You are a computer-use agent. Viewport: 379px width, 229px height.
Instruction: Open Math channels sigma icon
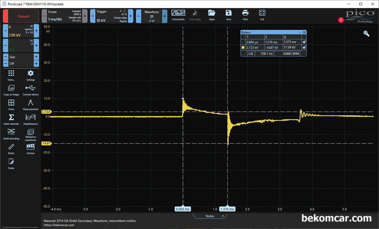point(11,119)
